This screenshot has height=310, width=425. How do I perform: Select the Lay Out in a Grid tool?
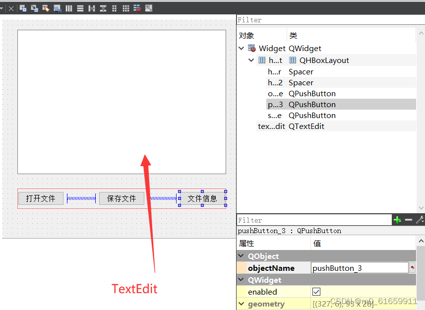click(125, 8)
